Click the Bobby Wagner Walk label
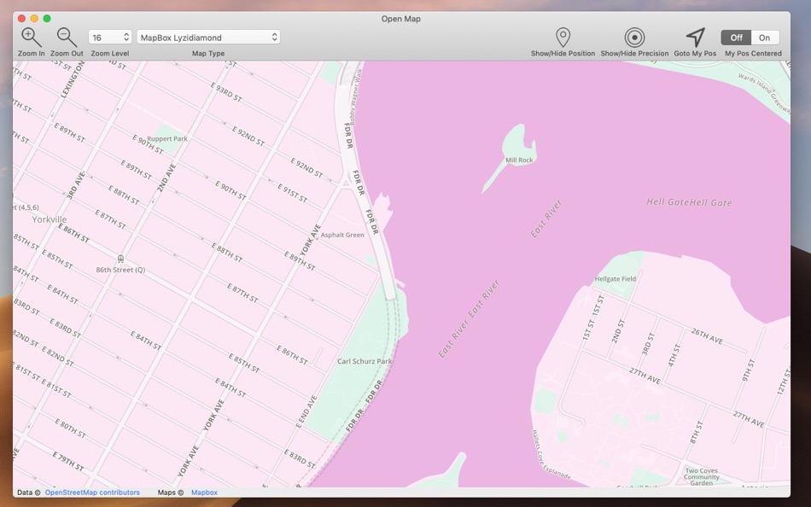811x507 pixels. coord(356,97)
